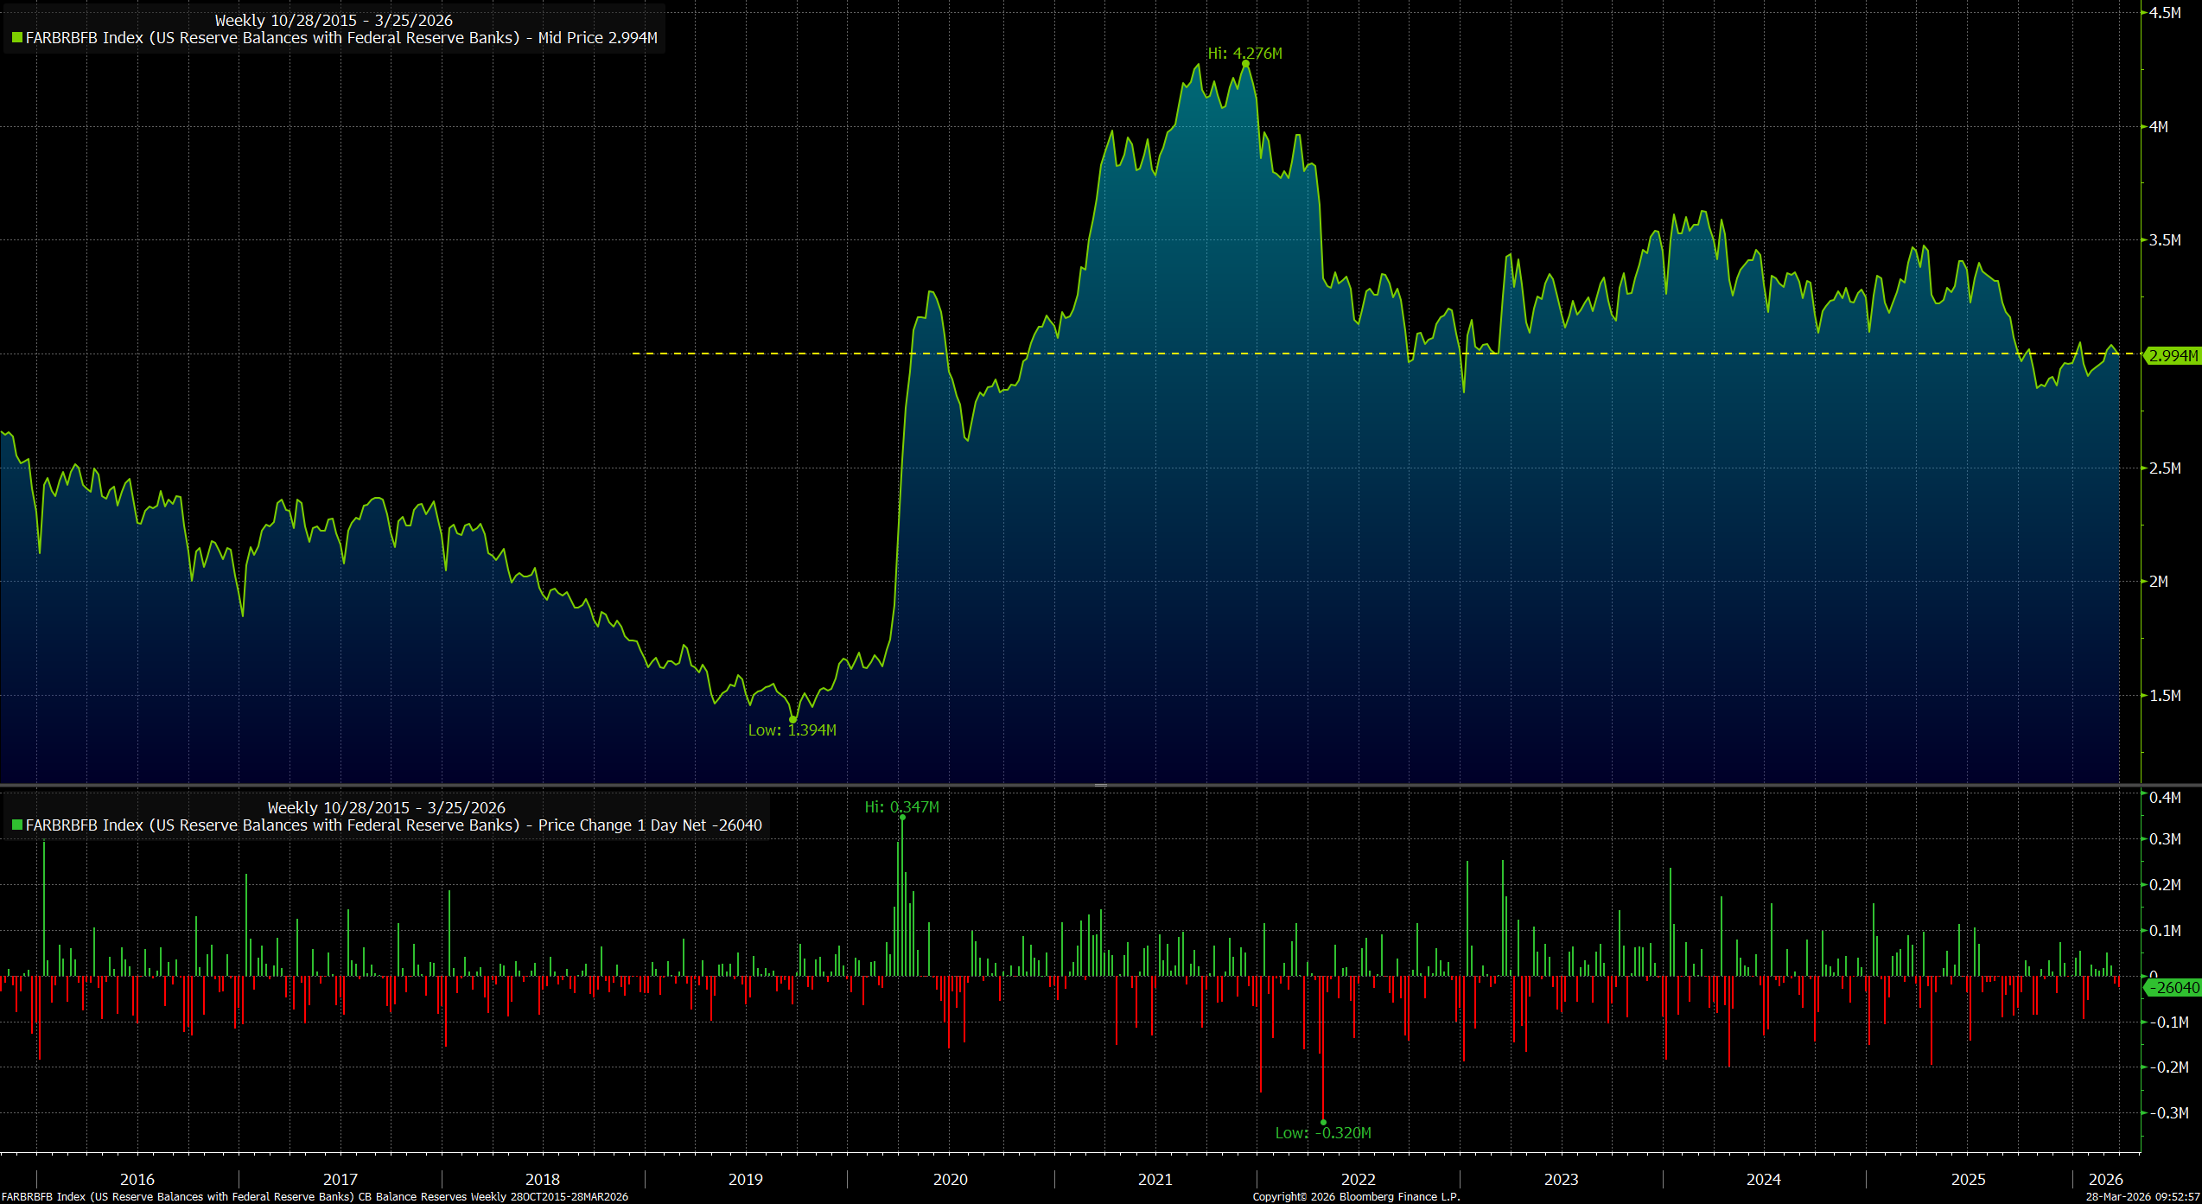Click the Bloomberg Finance copyright text
This screenshot has width=2202, height=1204.
pyautogui.click(x=1355, y=1197)
